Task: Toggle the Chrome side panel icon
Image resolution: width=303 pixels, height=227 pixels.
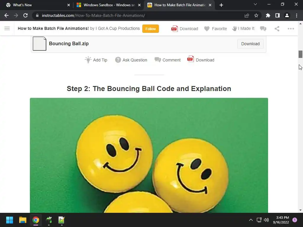Action: coord(278,15)
